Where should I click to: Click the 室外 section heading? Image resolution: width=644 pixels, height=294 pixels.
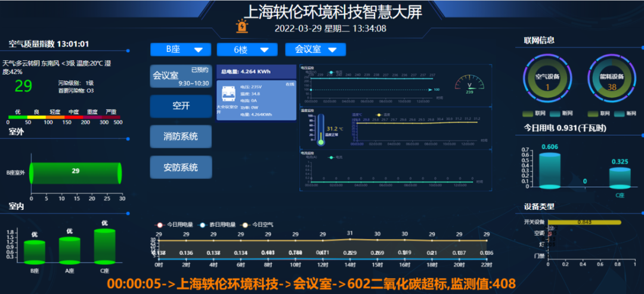click(16, 132)
